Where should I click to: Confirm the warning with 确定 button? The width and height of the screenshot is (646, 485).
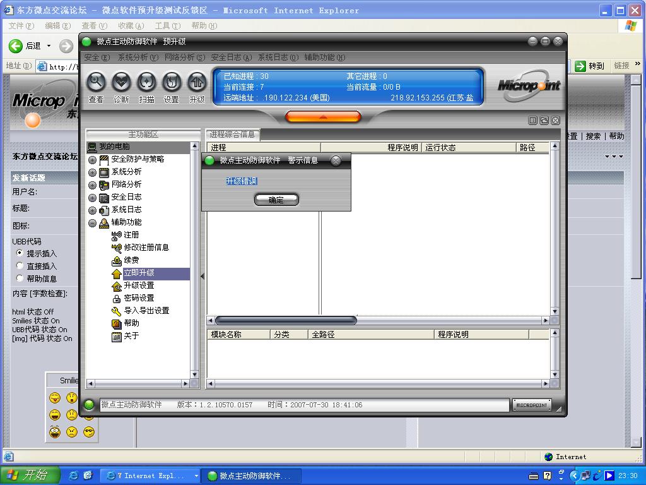tap(276, 200)
